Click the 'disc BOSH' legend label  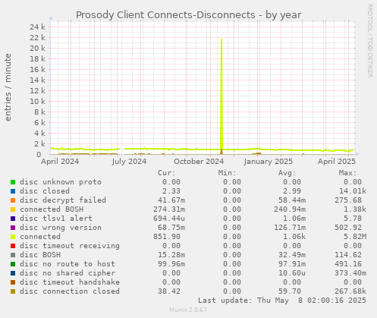40,255
